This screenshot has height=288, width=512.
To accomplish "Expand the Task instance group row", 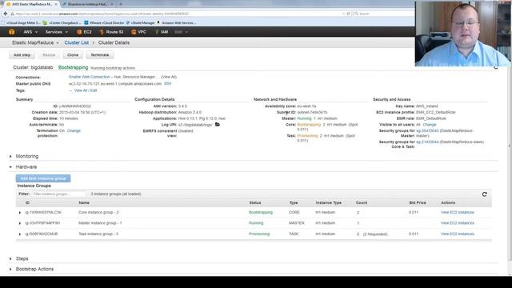I will tap(19, 234).
